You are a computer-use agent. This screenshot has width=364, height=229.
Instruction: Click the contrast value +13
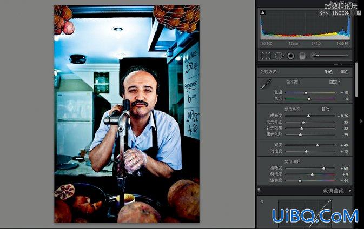point(345,151)
